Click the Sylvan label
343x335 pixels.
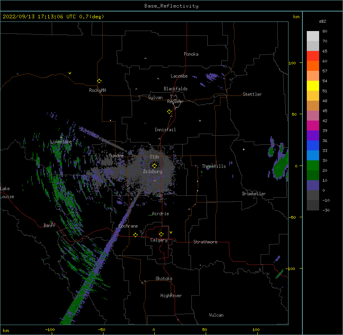click(155, 97)
